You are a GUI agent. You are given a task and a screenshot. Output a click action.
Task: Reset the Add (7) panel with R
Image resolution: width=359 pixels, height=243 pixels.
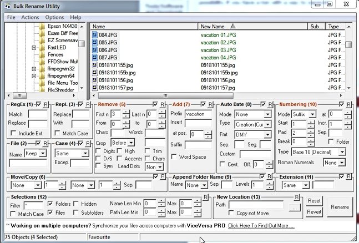click(209, 104)
